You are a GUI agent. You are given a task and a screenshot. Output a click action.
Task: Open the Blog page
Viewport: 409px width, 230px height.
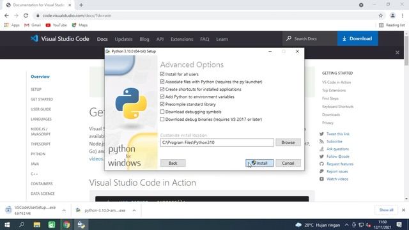click(144, 39)
